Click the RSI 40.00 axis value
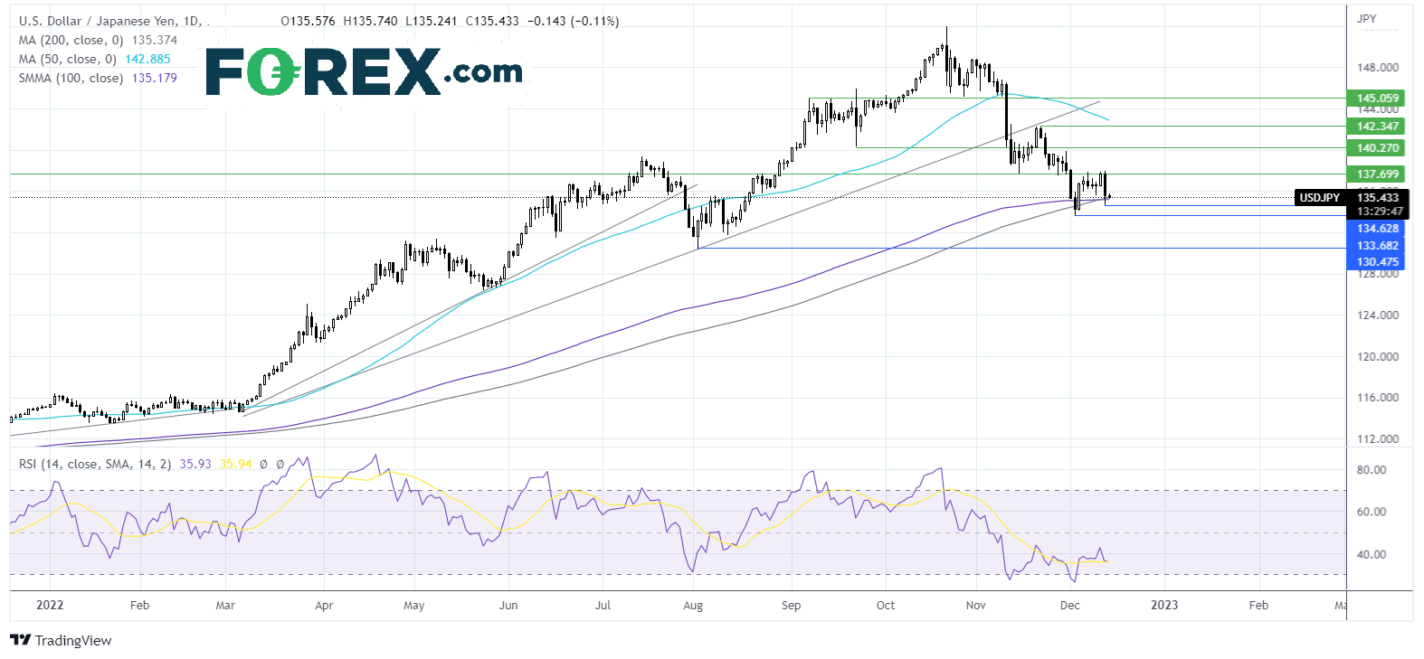The image size is (1424, 659). [x=1372, y=554]
